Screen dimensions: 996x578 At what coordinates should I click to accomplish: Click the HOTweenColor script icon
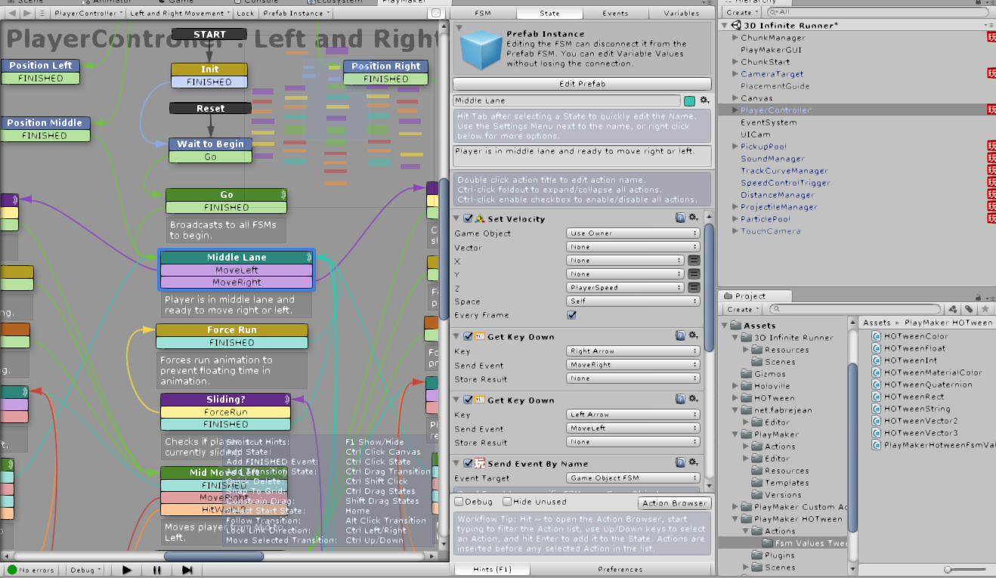point(876,336)
